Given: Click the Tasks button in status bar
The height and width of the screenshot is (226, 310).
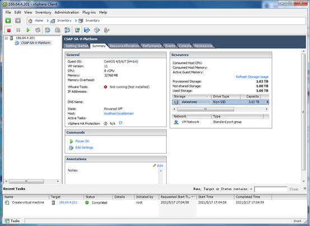Looking at the screenshot, I should tap(12, 221).
